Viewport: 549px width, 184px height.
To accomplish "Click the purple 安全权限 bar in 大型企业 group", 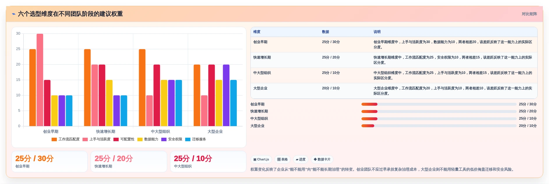I will [x=226, y=95].
